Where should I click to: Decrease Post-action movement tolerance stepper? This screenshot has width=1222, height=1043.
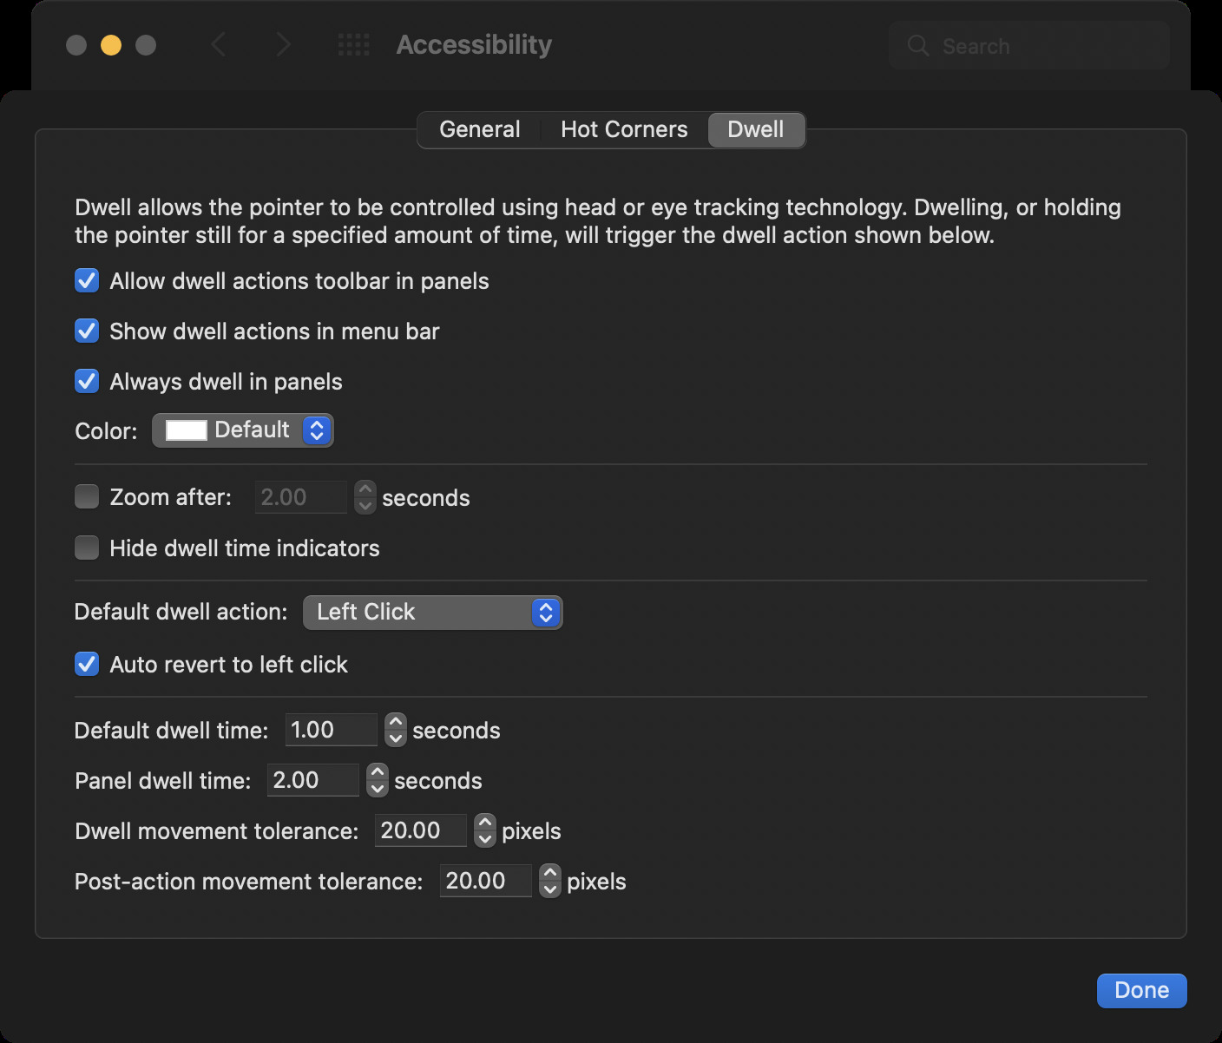pyautogui.click(x=550, y=889)
